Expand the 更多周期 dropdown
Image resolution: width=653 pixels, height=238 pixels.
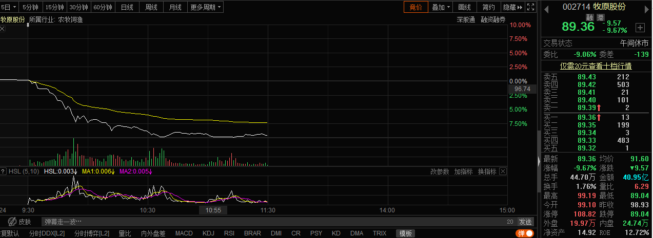205,7
